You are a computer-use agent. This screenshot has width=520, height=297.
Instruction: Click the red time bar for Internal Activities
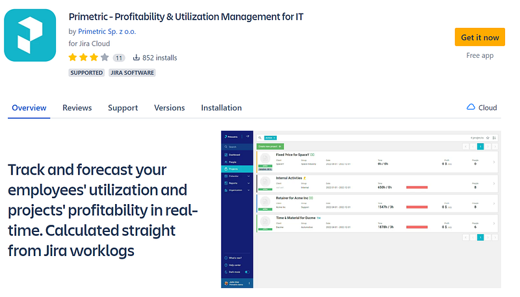coord(417,187)
